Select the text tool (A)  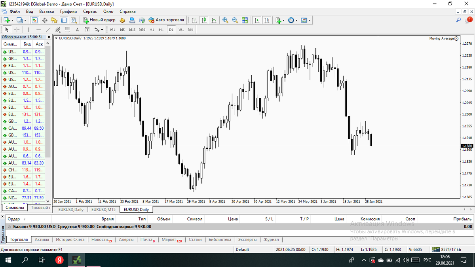[77, 30]
